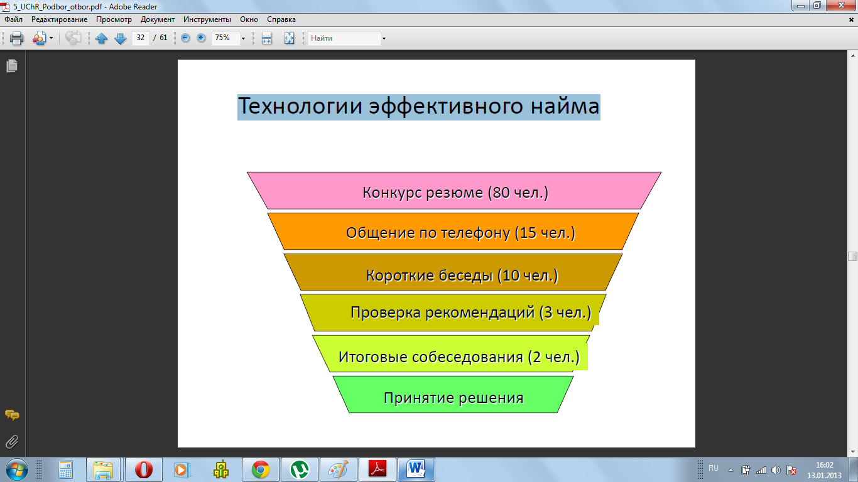Open the Файл menu
The width and height of the screenshot is (858, 482).
[13, 19]
